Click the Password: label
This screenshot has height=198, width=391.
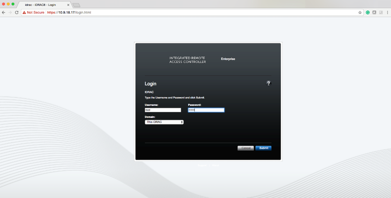coord(195,105)
